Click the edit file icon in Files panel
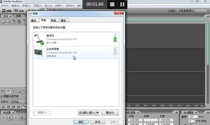This screenshot has height=125, width=210. tap(19, 22)
